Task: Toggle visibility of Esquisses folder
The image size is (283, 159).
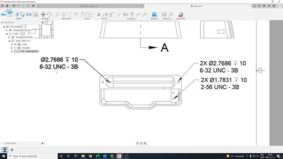Action: pos(15,48)
